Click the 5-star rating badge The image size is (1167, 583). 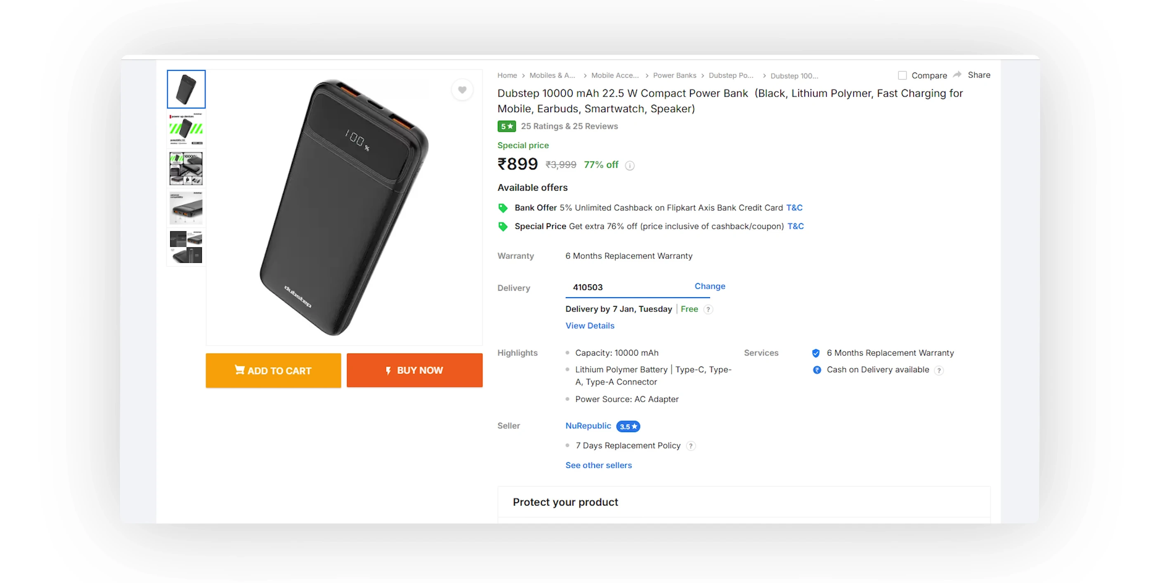click(506, 126)
